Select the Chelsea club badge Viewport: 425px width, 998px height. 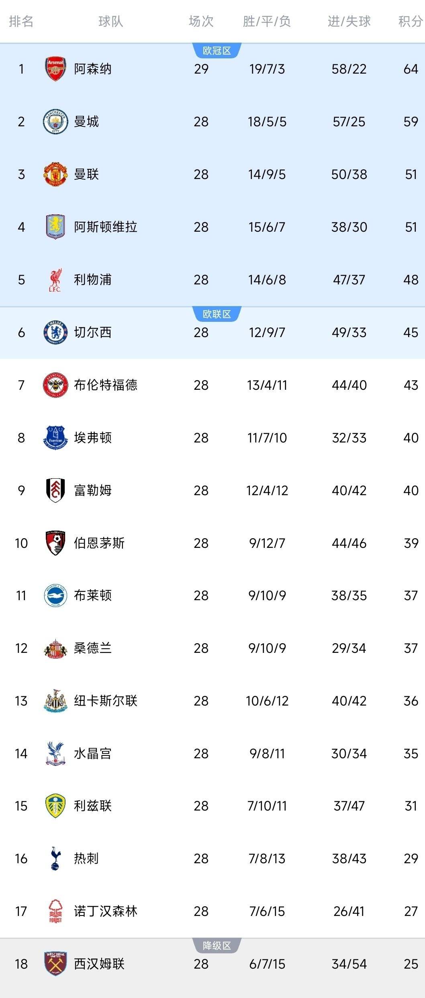[55, 333]
